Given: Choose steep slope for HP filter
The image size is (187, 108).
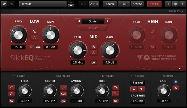Looking at the screenshot, I should (12, 94).
